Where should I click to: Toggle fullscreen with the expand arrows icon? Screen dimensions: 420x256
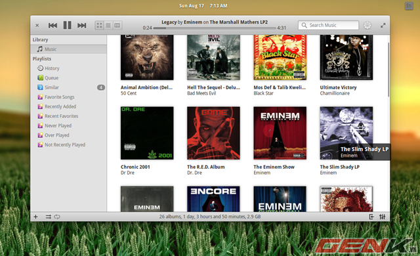[383, 26]
